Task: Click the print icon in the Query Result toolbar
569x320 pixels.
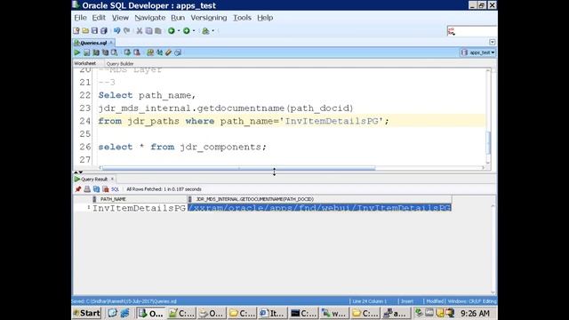Action: 87,189
